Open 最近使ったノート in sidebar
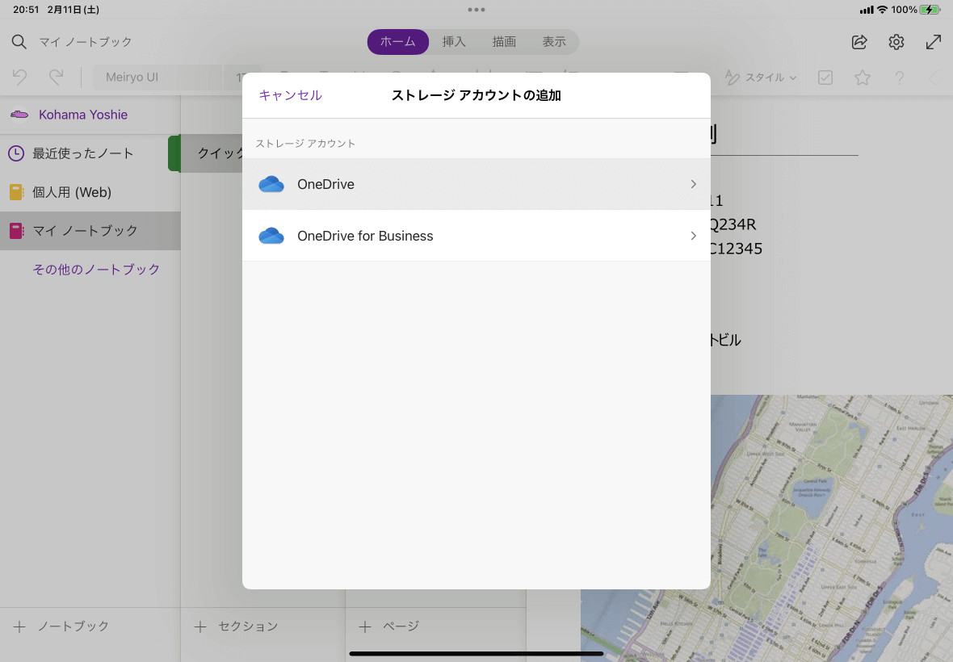 pyautogui.click(x=90, y=153)
